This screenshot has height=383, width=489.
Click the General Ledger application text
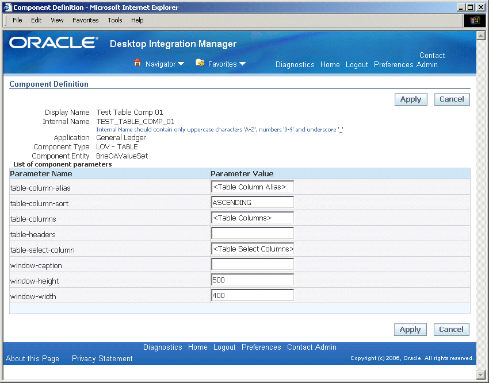point(121,138)
